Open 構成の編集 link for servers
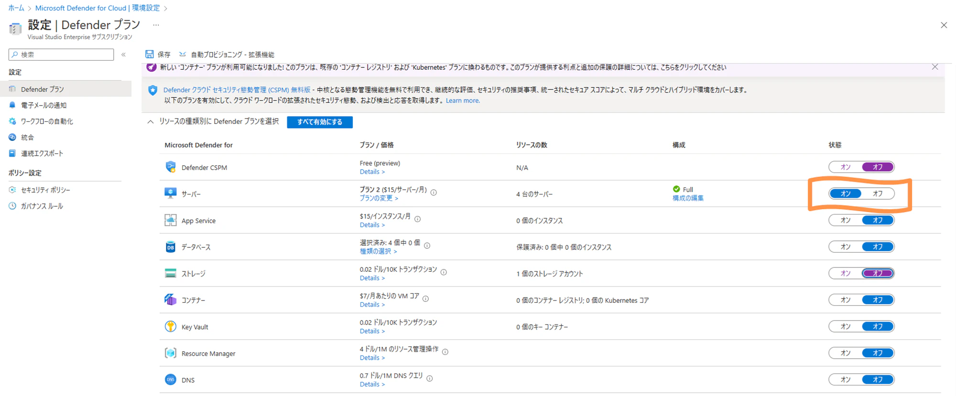Viewport: 956px width, 396px height. click(688, 198)
